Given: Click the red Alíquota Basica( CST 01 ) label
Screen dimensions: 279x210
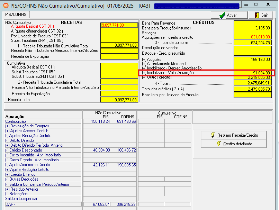Looking at the screenshot, I should click(x=33, y=26).
